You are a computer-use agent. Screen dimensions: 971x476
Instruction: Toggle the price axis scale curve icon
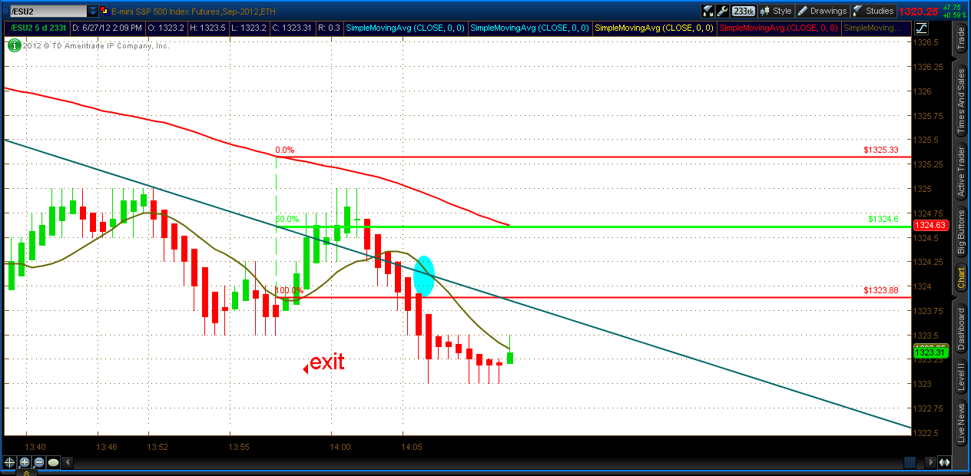(922, 28)
